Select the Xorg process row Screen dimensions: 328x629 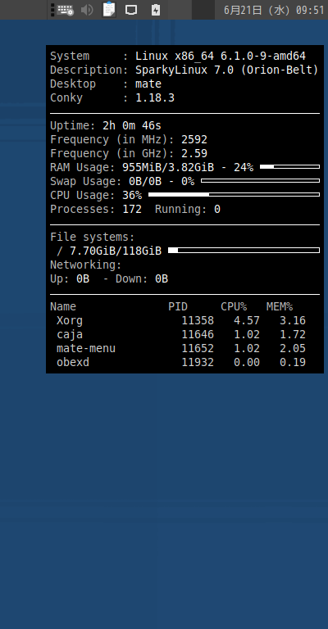click(x=181, y=320)
